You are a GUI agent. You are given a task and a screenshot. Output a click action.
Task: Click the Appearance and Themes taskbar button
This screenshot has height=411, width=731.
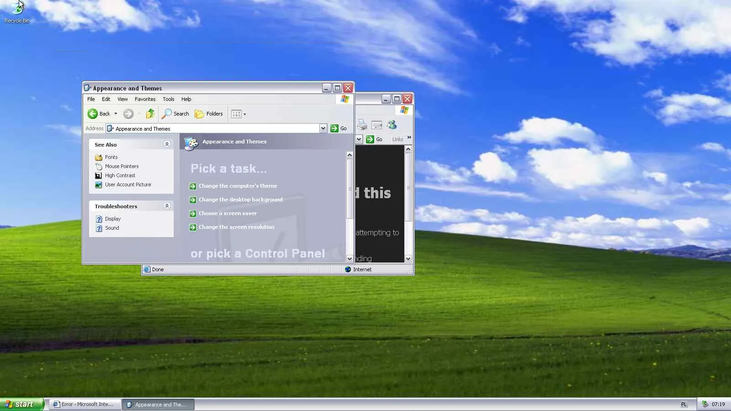158,404
